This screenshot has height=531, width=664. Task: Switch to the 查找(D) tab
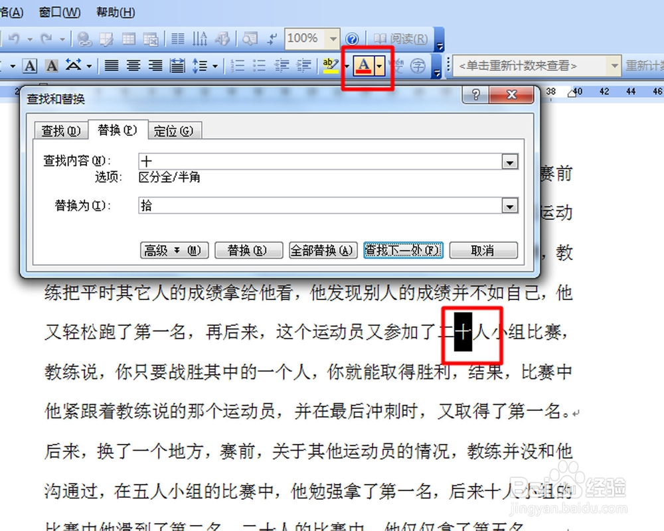(60, 131)
